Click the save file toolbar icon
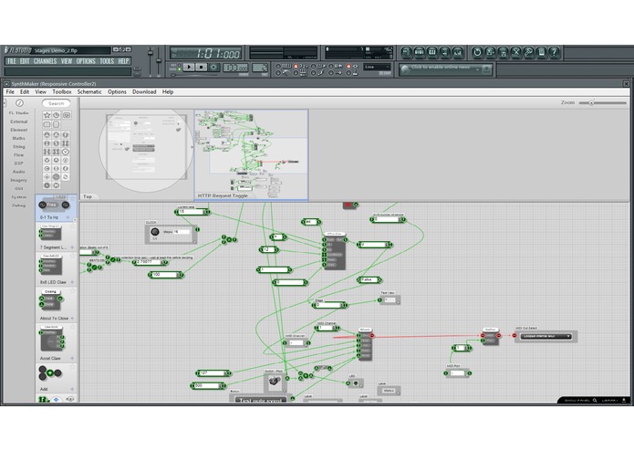This screenshot has height=451, width=634. pos(490,52)
